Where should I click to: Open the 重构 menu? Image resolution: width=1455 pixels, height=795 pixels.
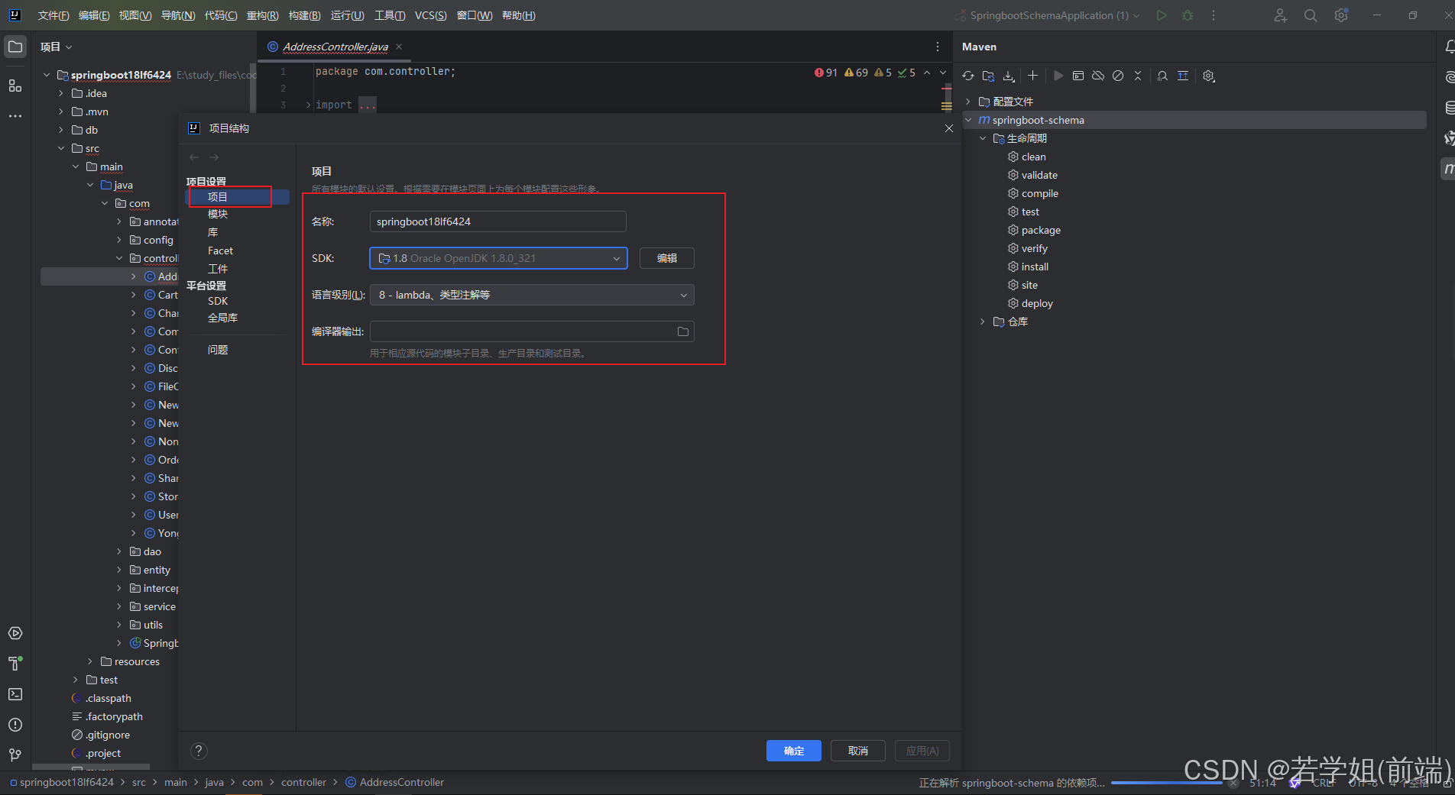point(262,15)
